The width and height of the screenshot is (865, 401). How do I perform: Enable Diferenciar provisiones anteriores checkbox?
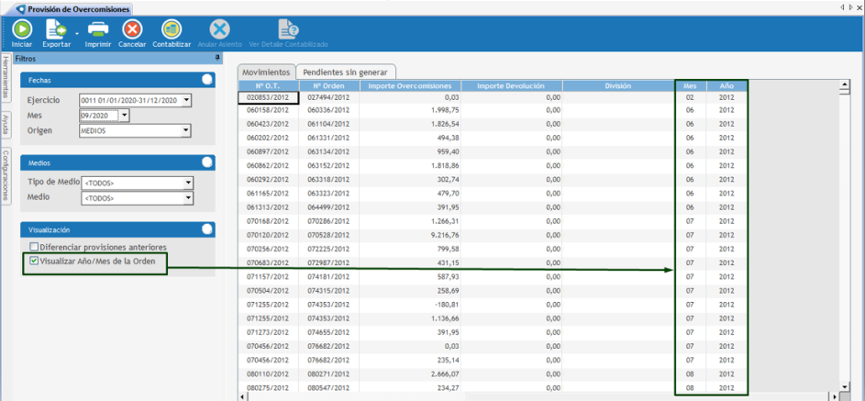tap(34, 247)
